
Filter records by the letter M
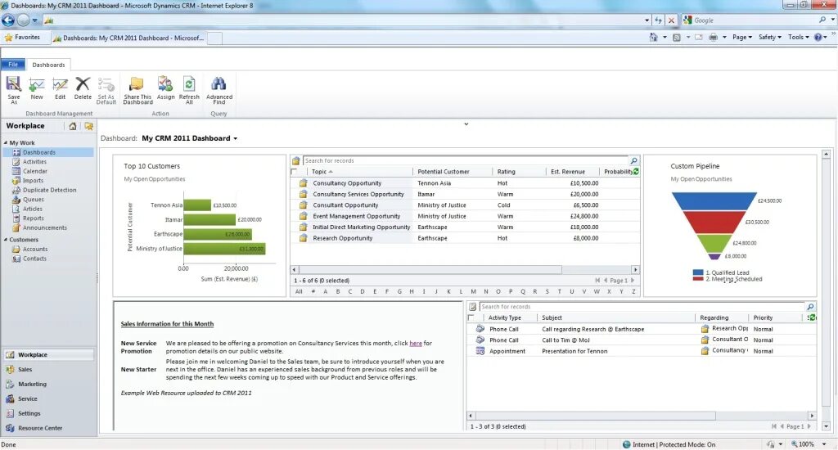pos(474,292)
